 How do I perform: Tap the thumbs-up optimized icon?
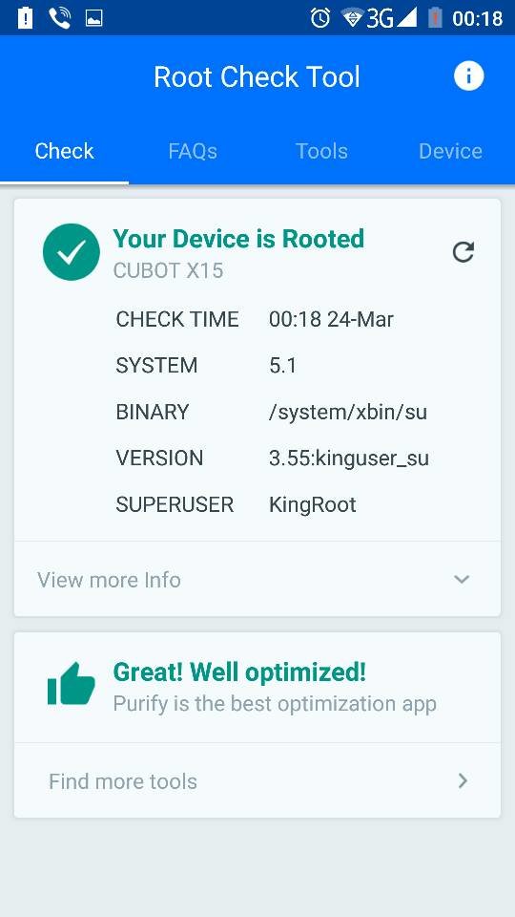click(72, 683)
